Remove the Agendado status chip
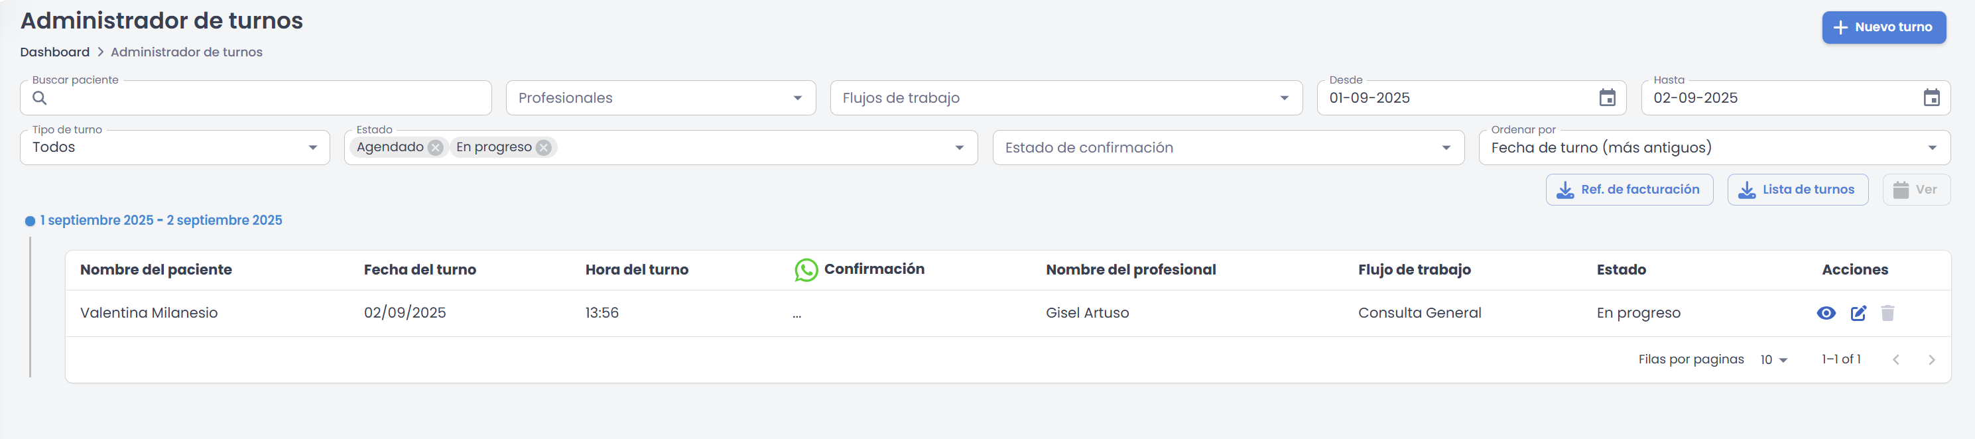Image resolution: width=1975 pixels, height=439 pixels. click(x=436, y=147)
